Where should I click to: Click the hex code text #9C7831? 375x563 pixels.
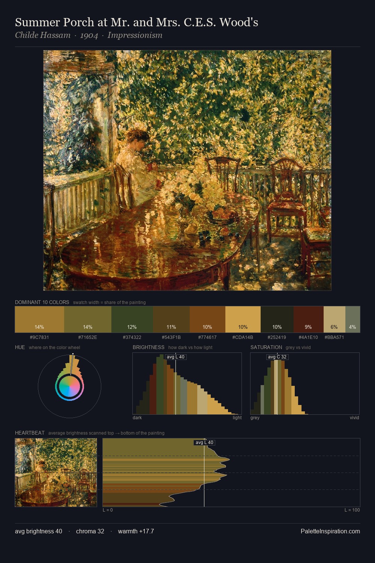point(39,337)
